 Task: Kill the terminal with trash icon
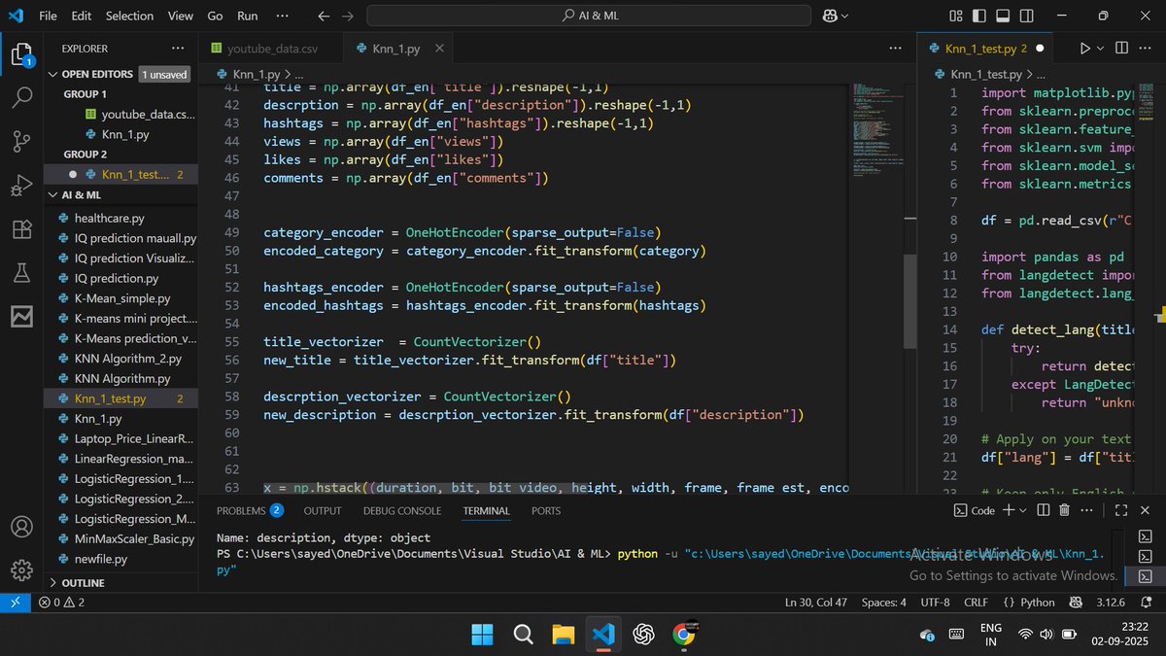[1065, 510]
